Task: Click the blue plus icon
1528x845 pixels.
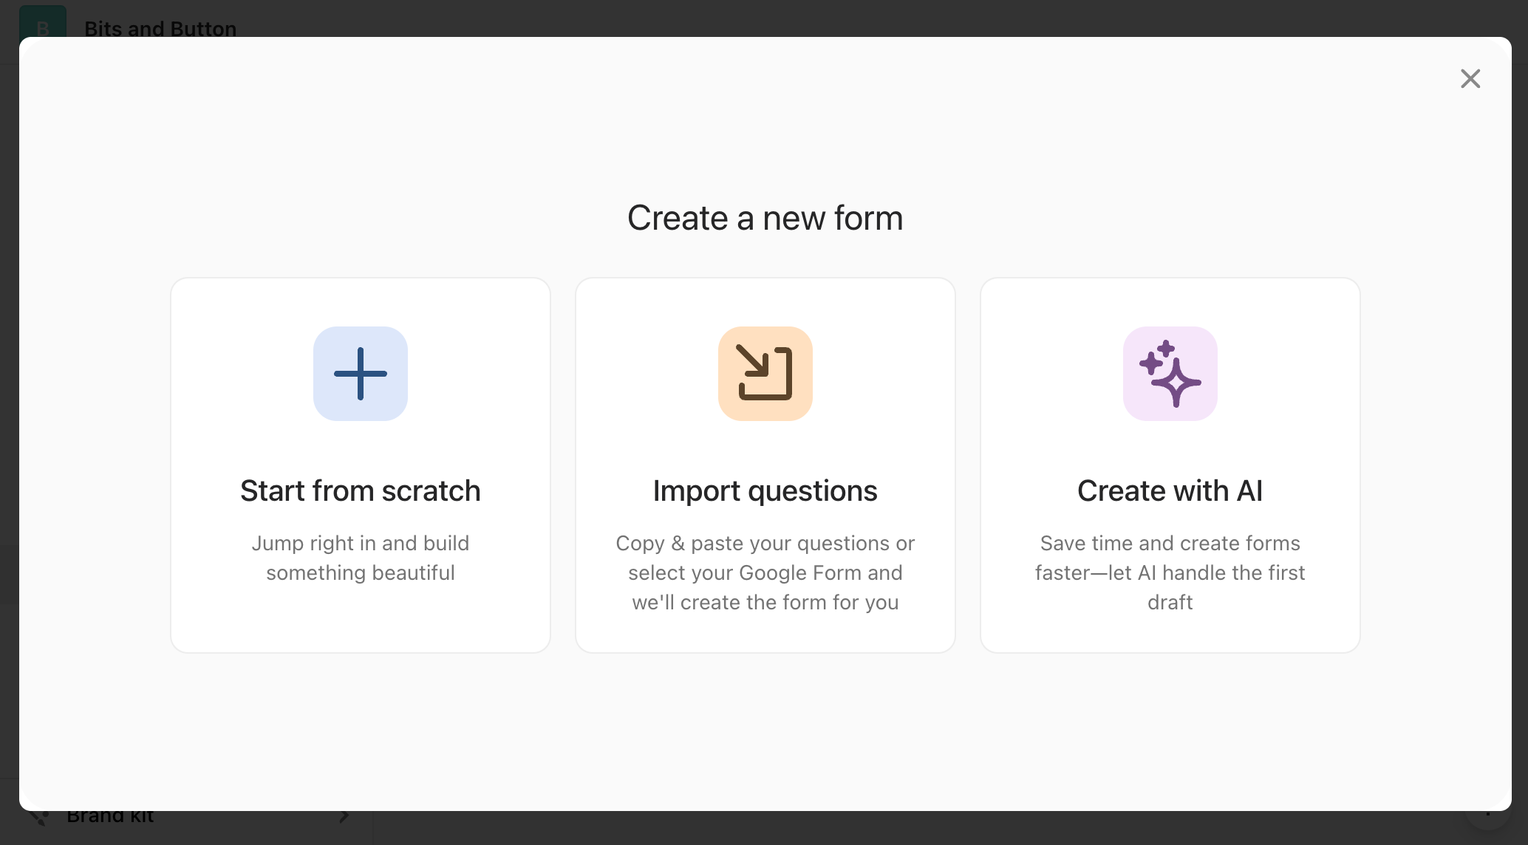Action: (361, 374)
